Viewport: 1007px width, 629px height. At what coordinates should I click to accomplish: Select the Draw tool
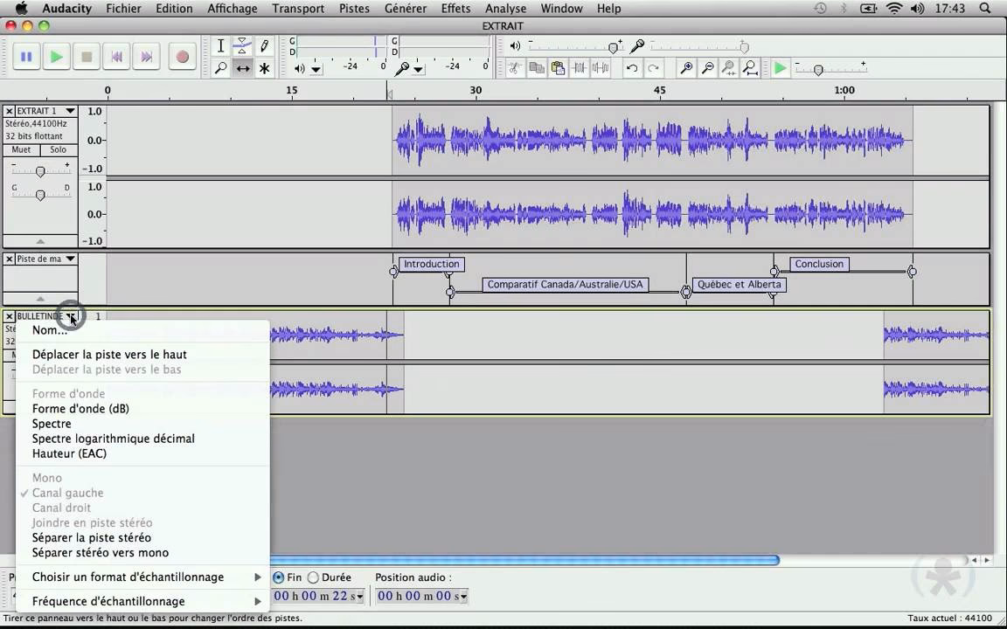point(264,45)
